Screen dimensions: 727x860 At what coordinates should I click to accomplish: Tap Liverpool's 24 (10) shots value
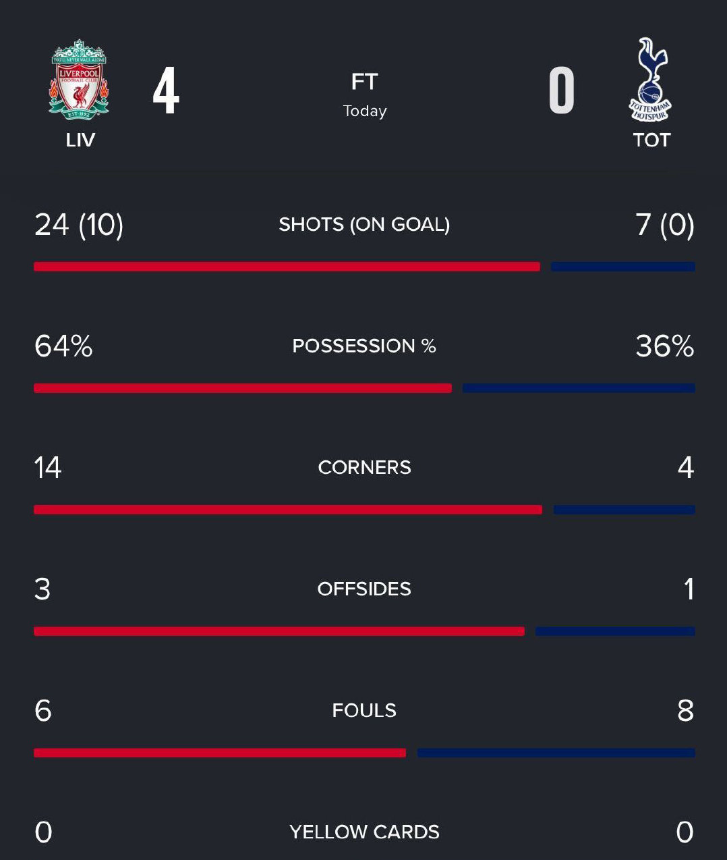(79, 225)
